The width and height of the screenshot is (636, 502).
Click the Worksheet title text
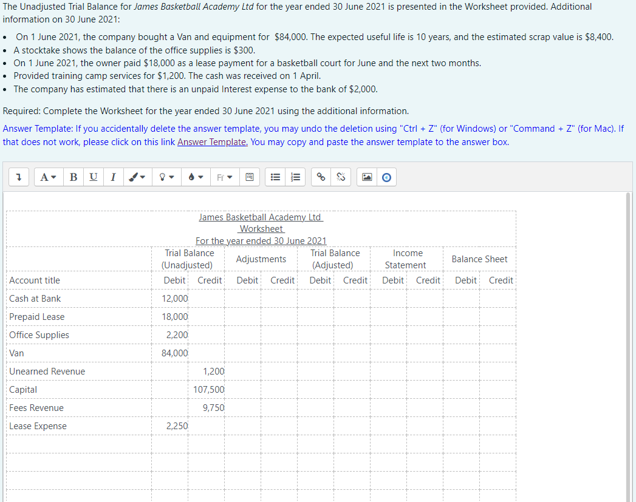pos(261,229)
